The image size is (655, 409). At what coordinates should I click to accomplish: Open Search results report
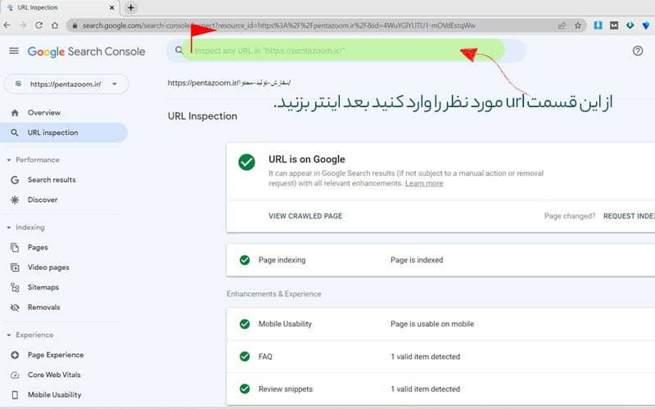click(52, 180)
